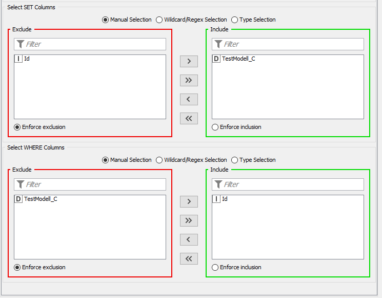Click integer type icon beside Id in SET Exclude
Screen dimensions: 382x298
[18, 59]
